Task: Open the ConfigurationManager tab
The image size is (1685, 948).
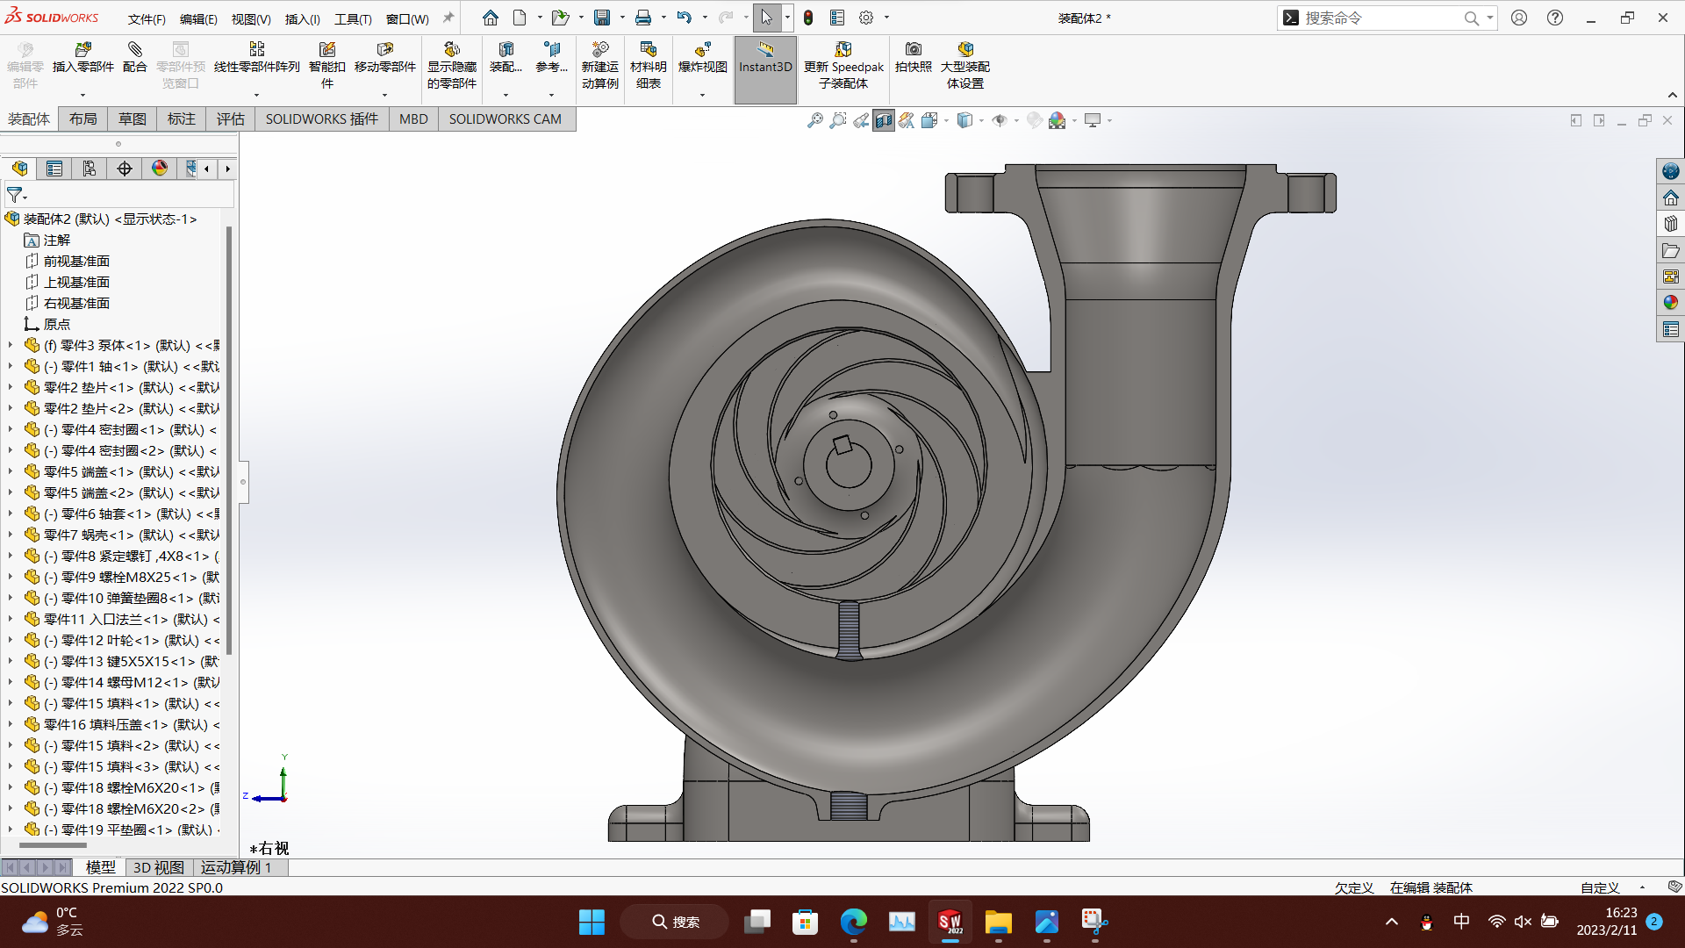Action: point(90,169)
